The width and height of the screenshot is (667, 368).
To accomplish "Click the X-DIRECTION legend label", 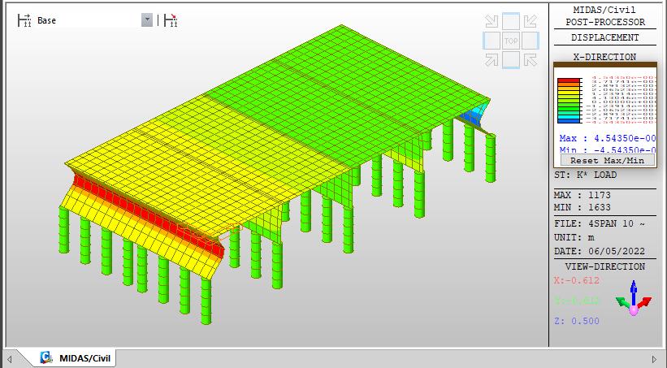I will 604,57.
